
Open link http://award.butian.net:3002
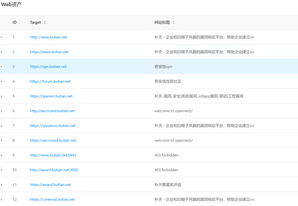click(x=54, y=170)
